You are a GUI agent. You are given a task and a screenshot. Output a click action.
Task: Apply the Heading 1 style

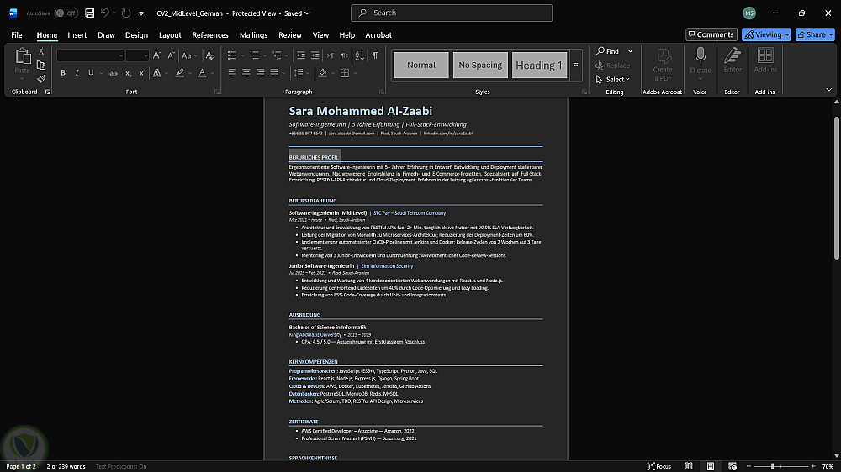tap(539, 66)
